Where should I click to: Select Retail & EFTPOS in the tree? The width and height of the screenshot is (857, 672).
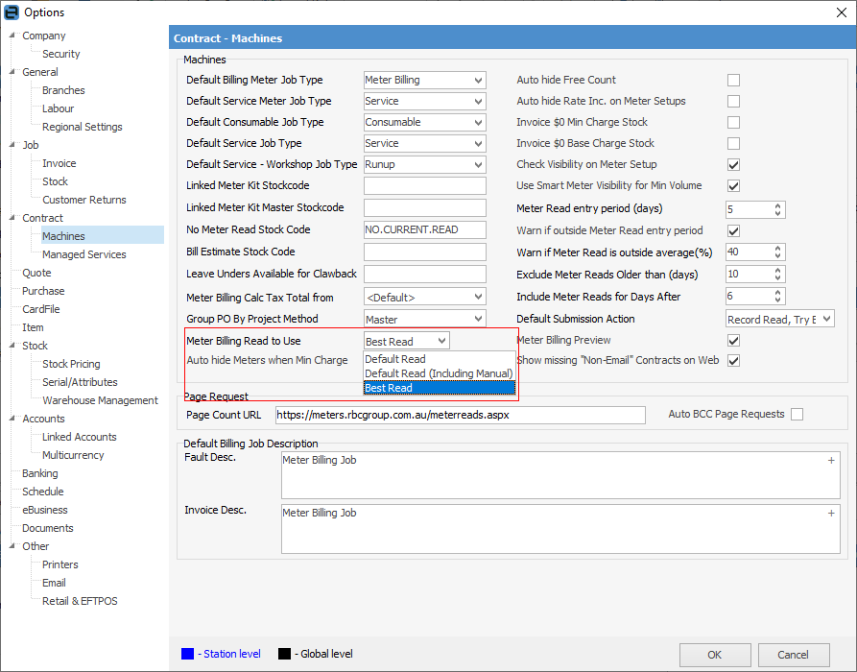(x=80, y=601)
